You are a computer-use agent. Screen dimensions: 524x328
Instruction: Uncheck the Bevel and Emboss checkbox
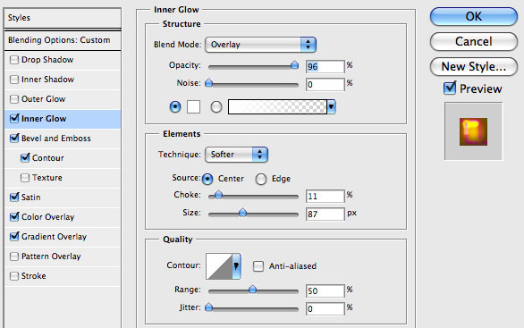[14, 138]
